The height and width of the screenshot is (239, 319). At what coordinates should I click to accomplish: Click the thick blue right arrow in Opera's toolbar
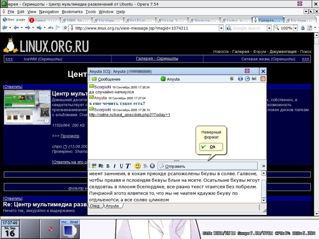point(39,28)
